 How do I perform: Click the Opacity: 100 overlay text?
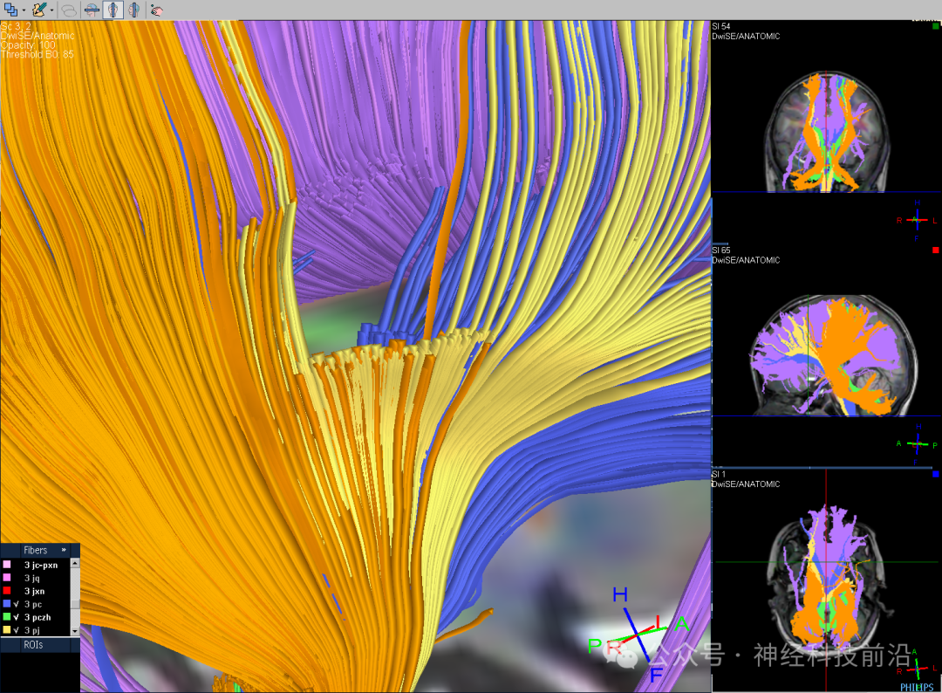tap(28, 45)
